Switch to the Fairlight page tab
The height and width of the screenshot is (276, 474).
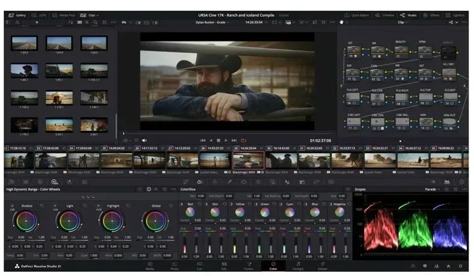298,266
